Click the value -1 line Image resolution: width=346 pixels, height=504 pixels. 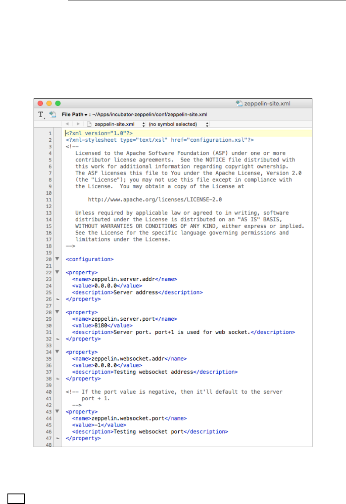pos(99,425)
